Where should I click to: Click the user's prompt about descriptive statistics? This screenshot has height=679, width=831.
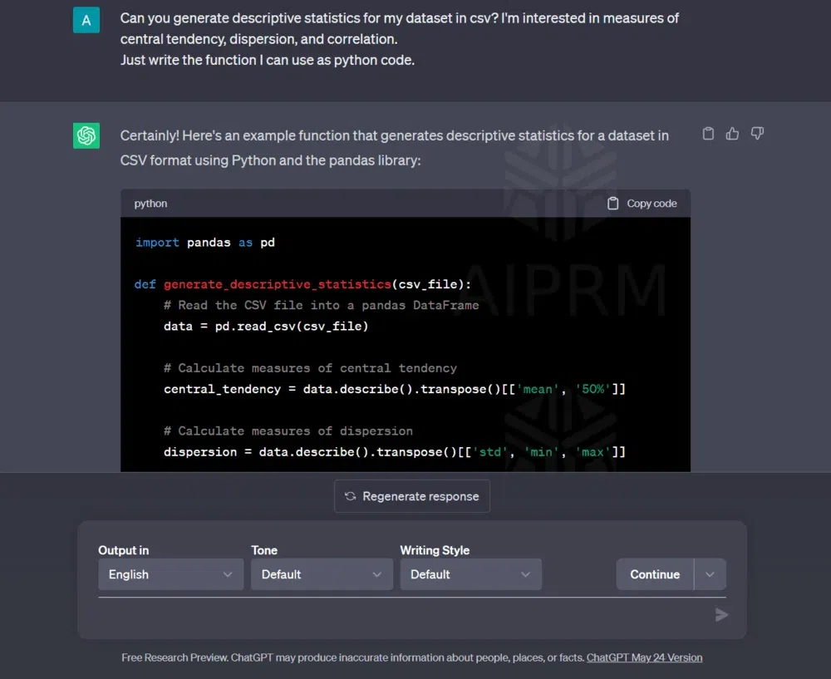coord(399,38)
